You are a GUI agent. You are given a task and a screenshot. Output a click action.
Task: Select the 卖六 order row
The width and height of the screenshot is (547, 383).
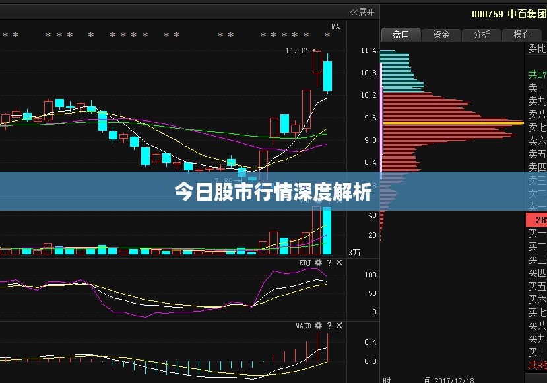pyautogui.click(x=537, y=141)
